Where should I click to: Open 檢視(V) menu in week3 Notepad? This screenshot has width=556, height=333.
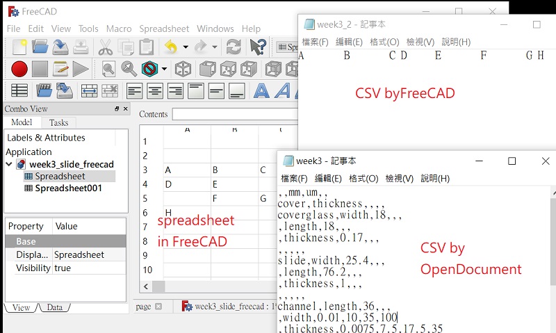click(399, 179)
